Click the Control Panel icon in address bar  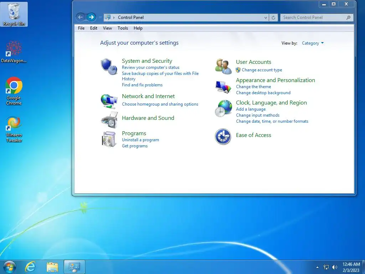click(108, 17)
